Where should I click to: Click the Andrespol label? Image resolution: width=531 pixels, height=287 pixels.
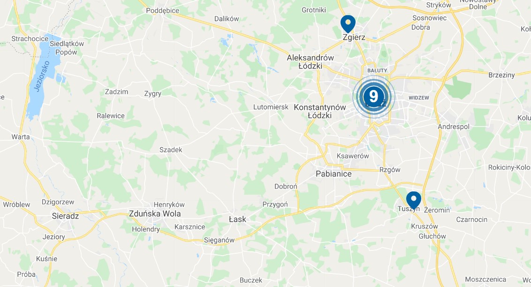[454, 127]
